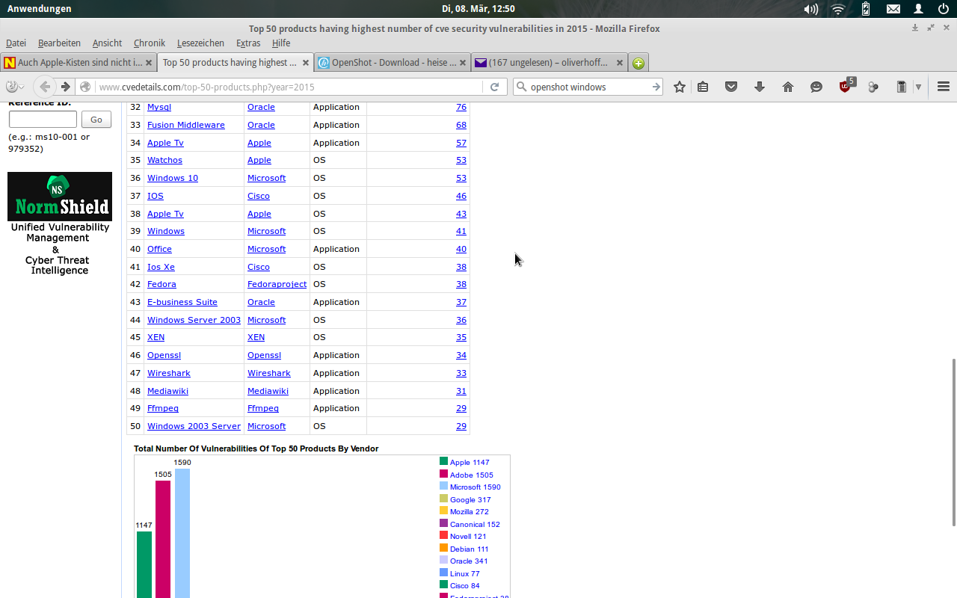Open the bookmarks list icon
Viewport: 957px width, 598px height.
click(703, 87)
